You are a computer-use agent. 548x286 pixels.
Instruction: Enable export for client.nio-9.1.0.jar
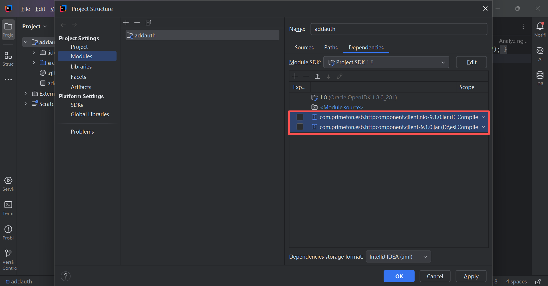point(300,117)
